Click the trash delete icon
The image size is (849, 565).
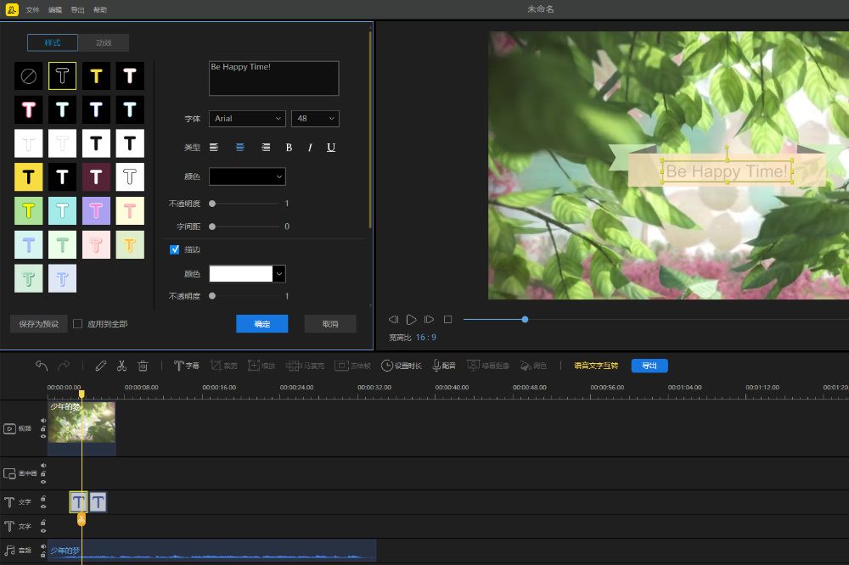(x=143, y=366)
